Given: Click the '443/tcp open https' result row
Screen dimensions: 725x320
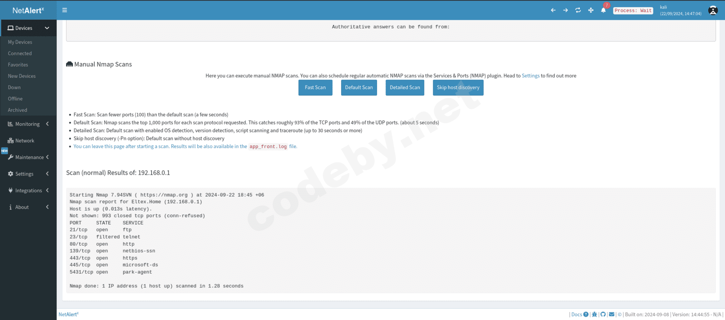Looking at the screenshot, I should [103, 258].
